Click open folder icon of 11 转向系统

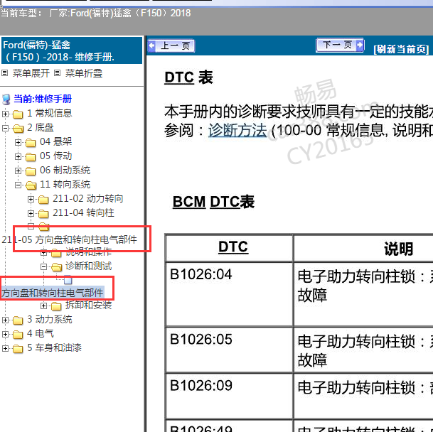tap(31, 185)
